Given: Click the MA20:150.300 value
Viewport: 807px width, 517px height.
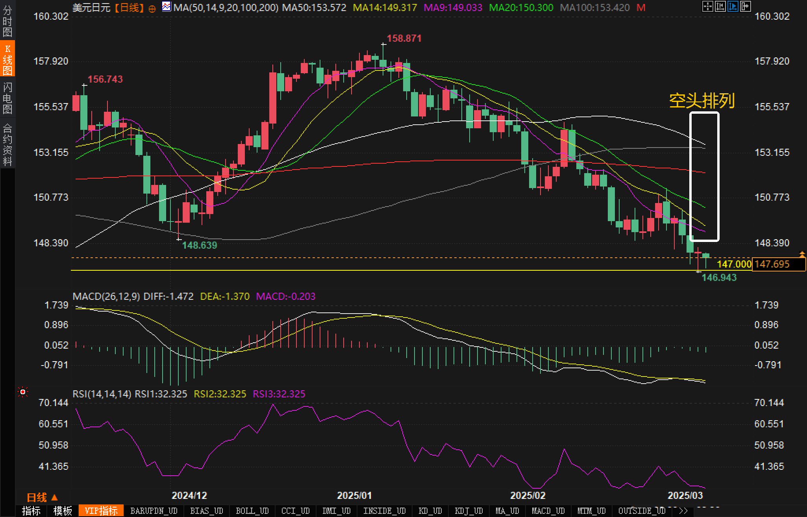Looking at the screenshot, I should (521, 7).
